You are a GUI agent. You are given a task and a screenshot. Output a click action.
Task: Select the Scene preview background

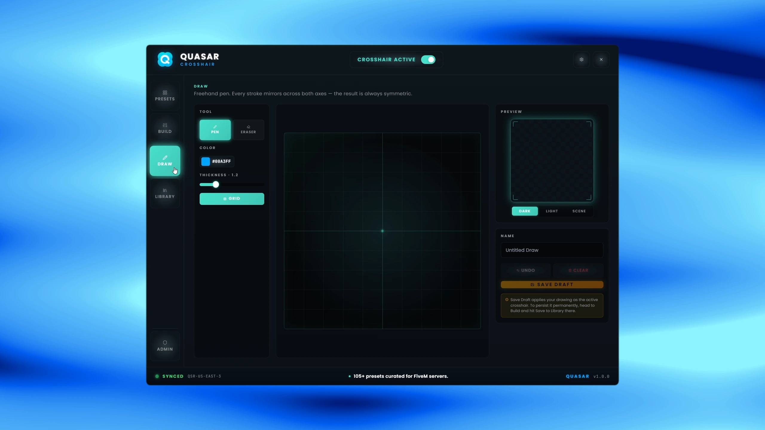(x=579, y=211)
